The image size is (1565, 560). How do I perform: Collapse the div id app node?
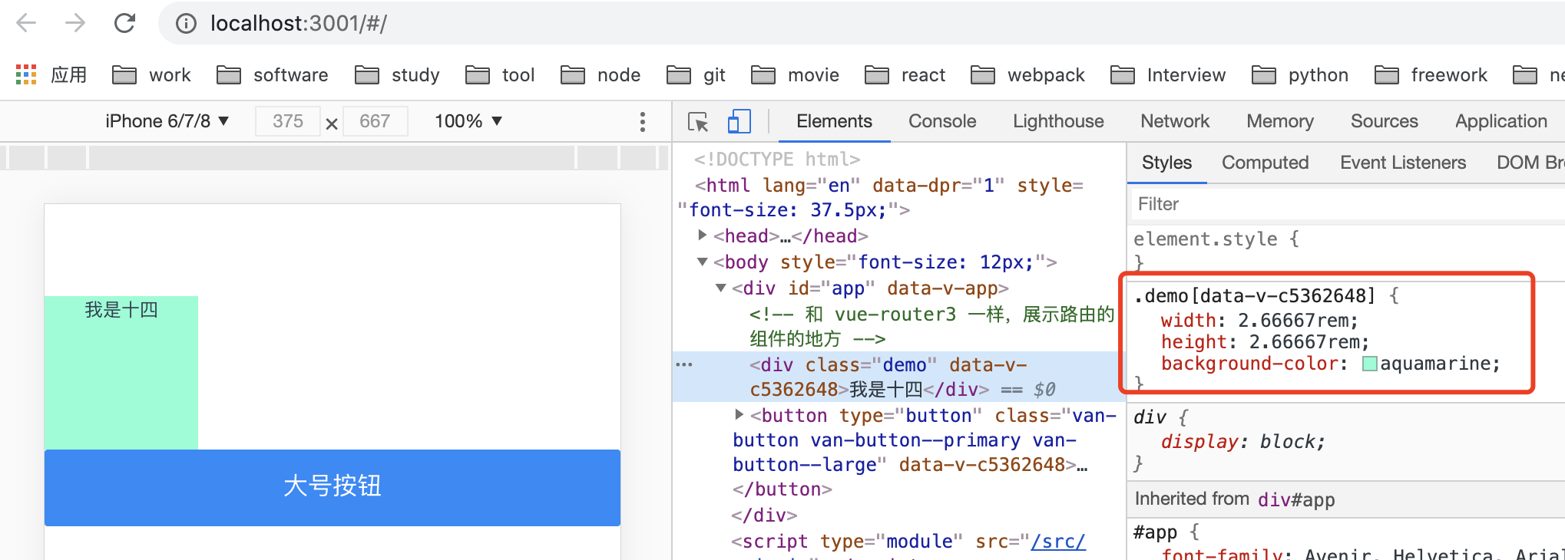coord(720,288)
